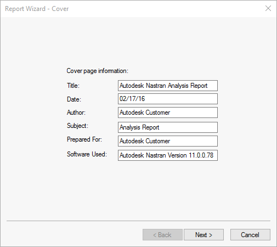This screenshot has height=247, width=277.
Task: Click the Title input field
Action: 168,86
